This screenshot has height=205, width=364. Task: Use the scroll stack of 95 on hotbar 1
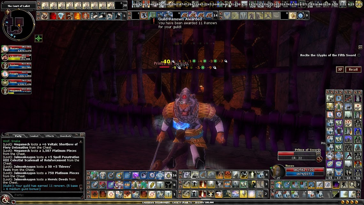coord(119,194)
